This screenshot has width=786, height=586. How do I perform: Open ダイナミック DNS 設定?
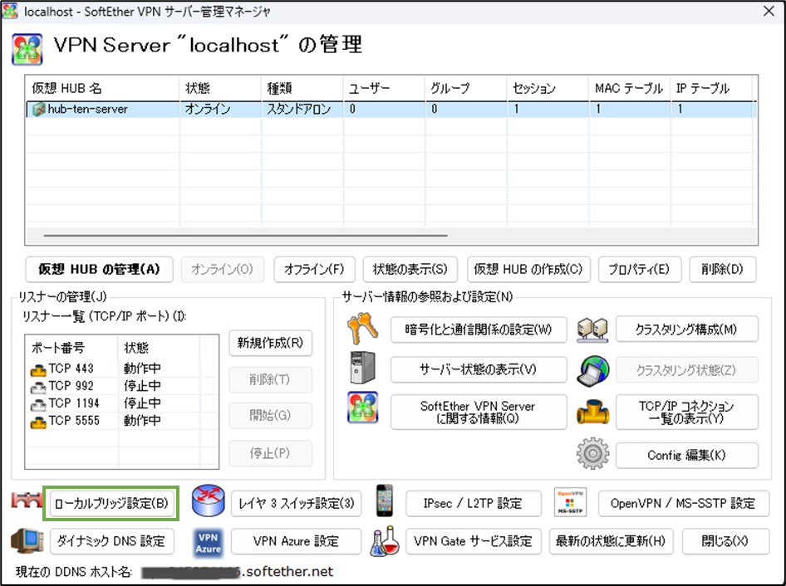pyautogui.click(x=112, y=541)
